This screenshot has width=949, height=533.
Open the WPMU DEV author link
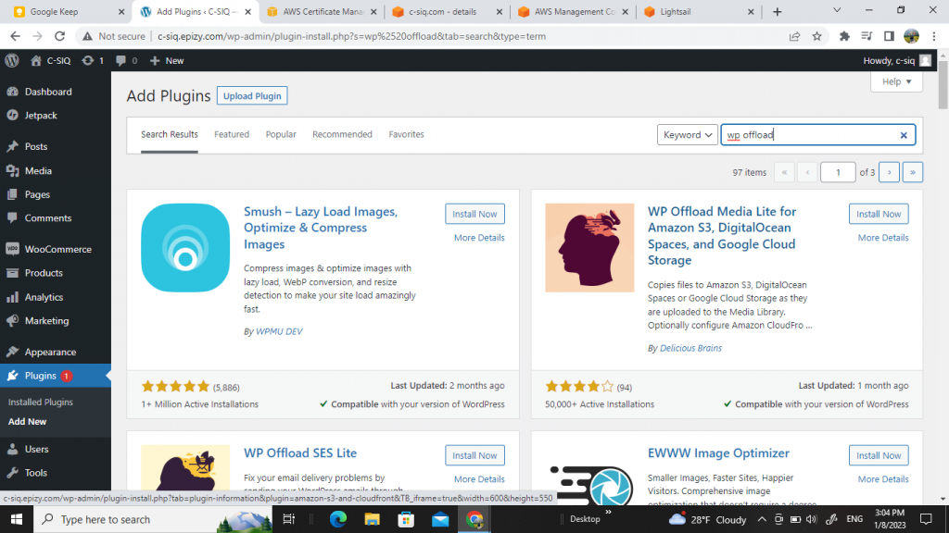click(279, 331)
